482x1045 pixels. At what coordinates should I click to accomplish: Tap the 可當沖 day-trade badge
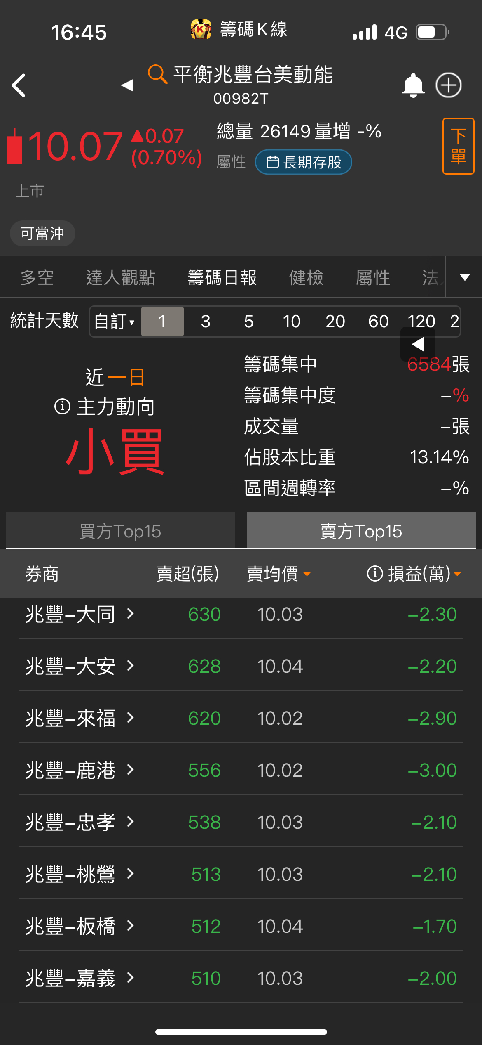(x=42, y=233)
